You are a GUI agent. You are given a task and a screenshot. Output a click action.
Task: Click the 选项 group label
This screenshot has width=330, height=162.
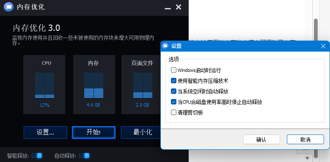pyautogui.click(x=173, y=60)
